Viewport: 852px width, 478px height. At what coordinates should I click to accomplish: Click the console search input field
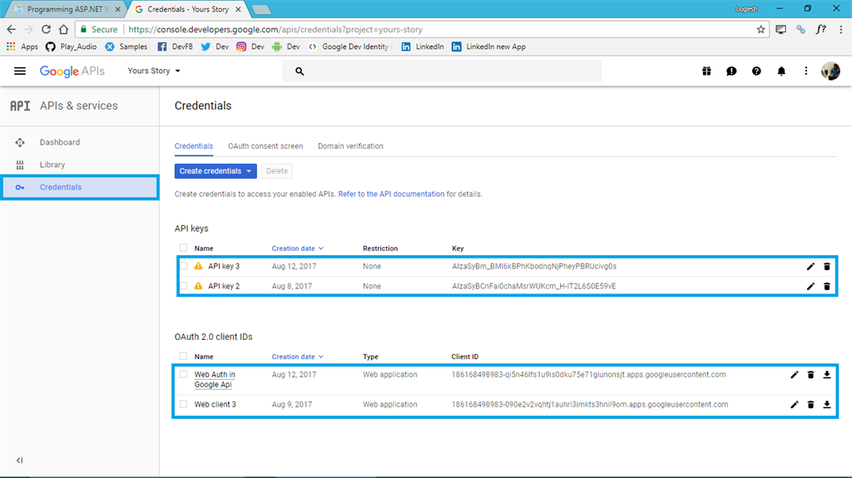(x=442, y=71)
